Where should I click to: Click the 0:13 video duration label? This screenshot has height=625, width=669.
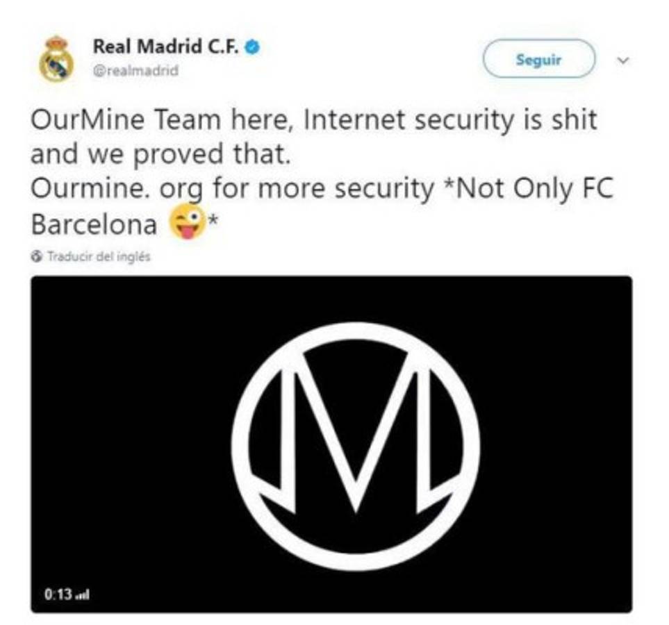[x=58, y=594]
